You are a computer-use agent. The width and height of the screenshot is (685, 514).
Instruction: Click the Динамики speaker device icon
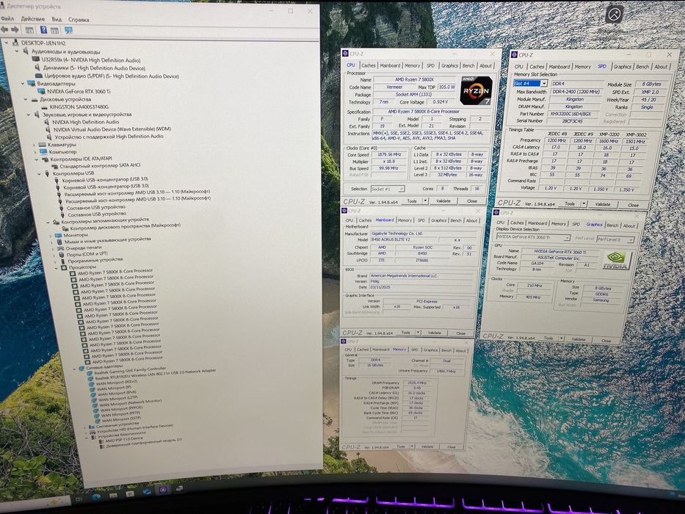(37, 68)
